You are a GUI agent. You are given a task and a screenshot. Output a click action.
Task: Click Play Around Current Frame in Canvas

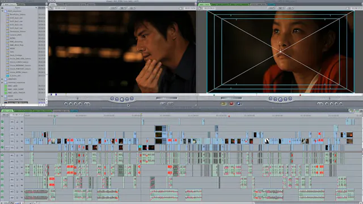click(x=285, y=99)
